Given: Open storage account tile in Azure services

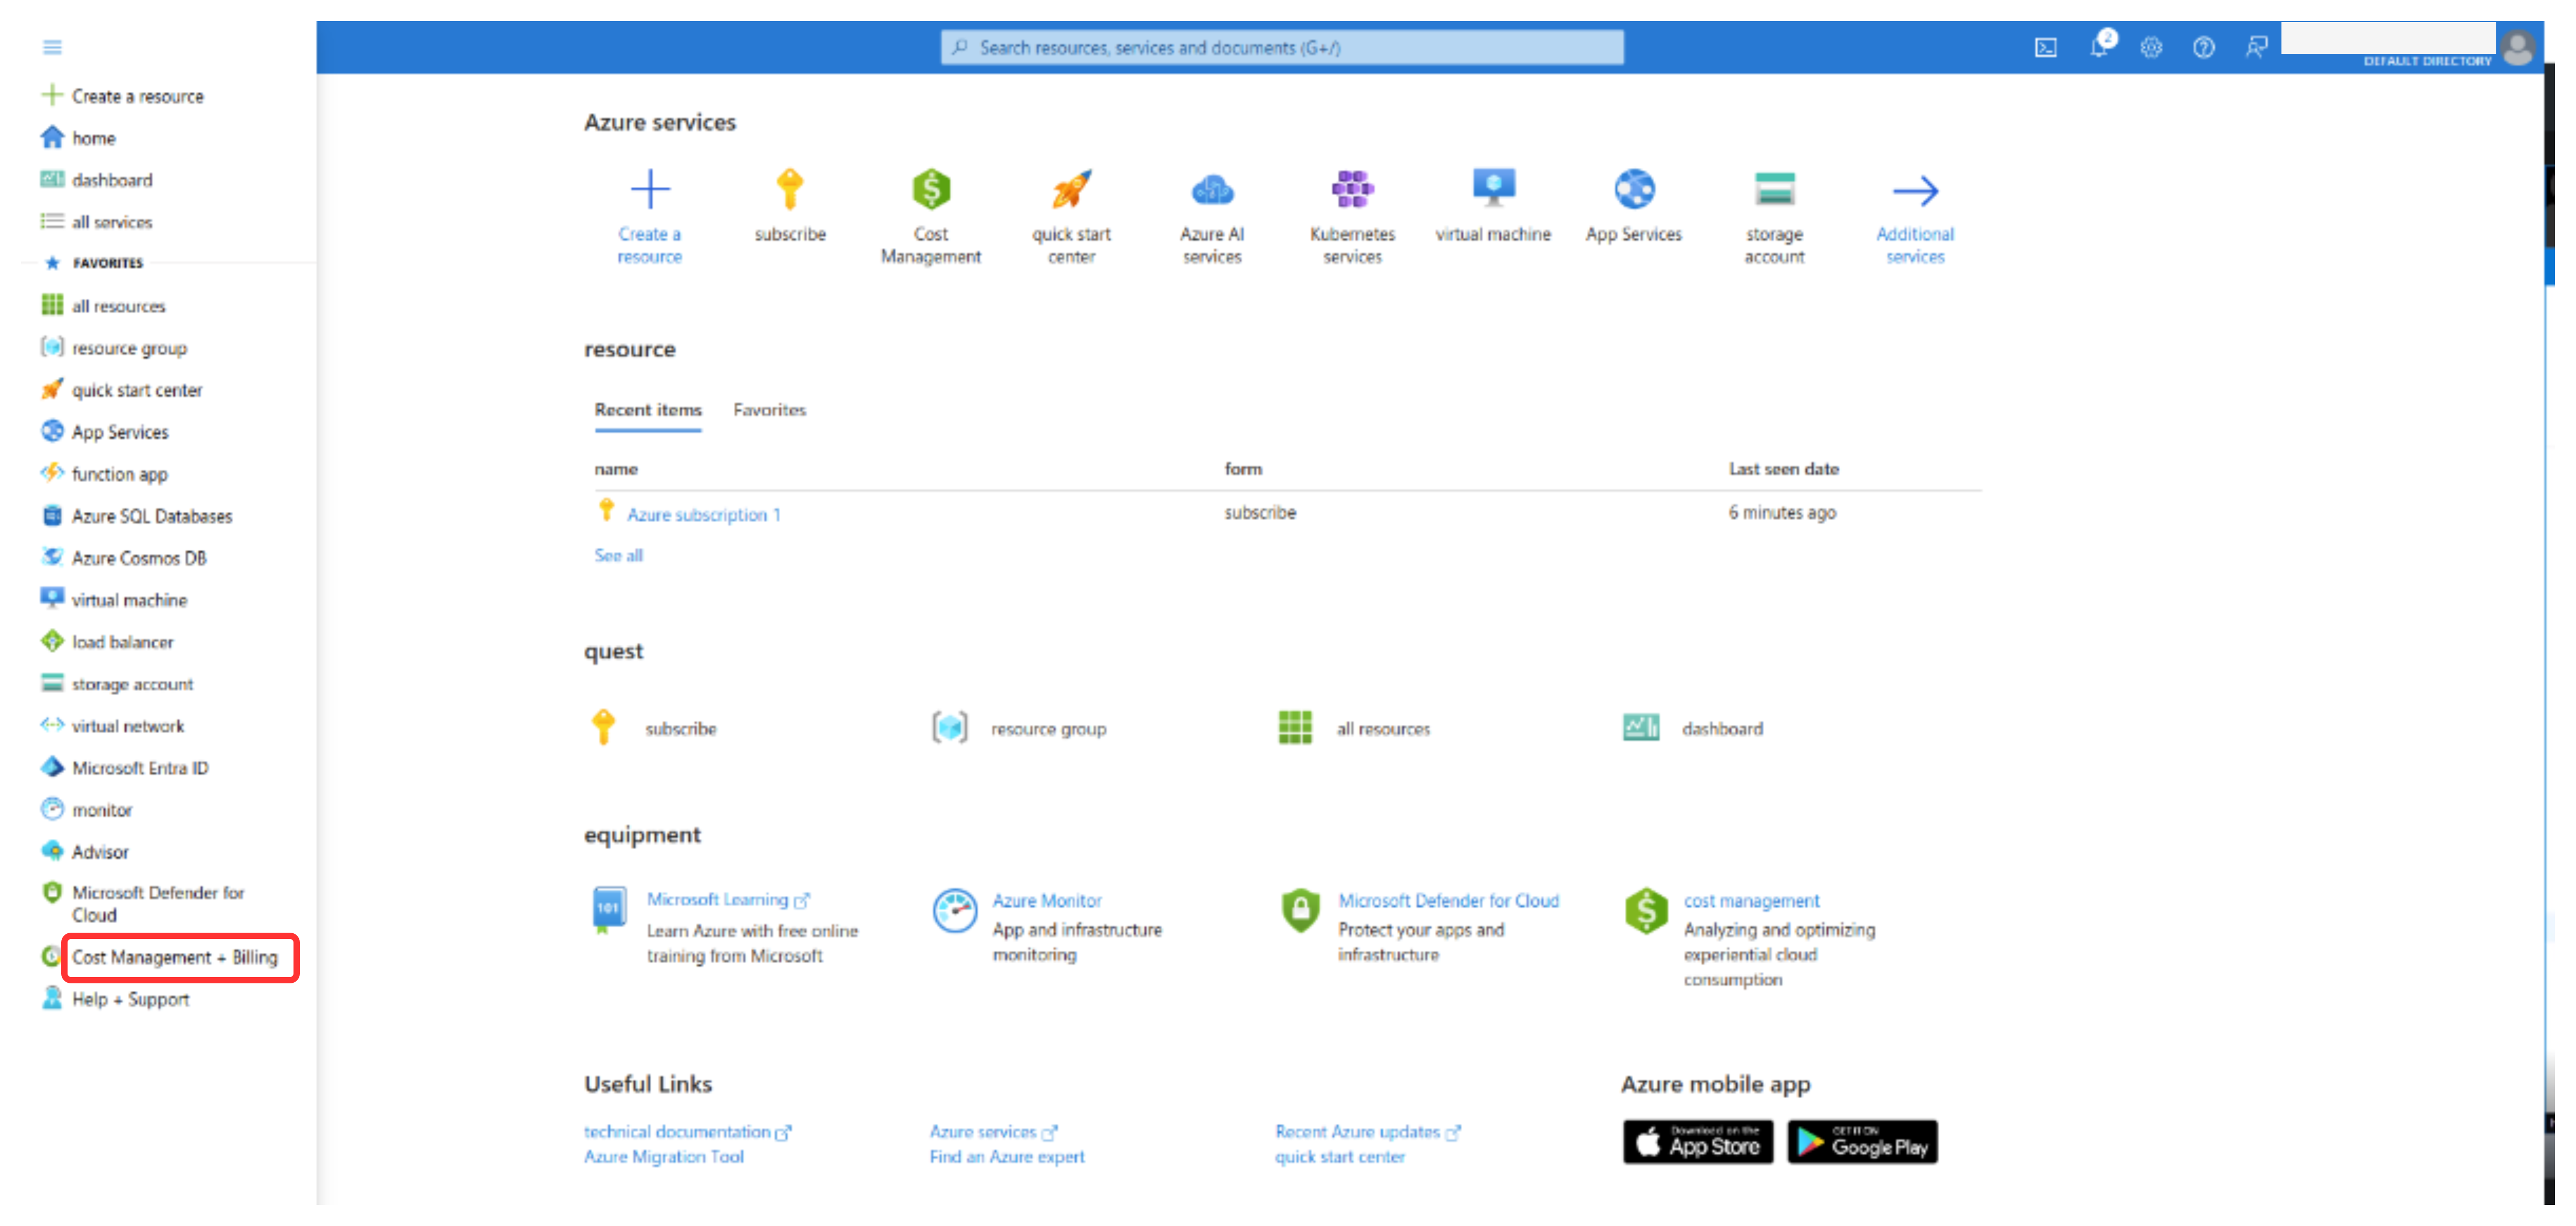Looking at the screenshot, I should point(1774,216).
